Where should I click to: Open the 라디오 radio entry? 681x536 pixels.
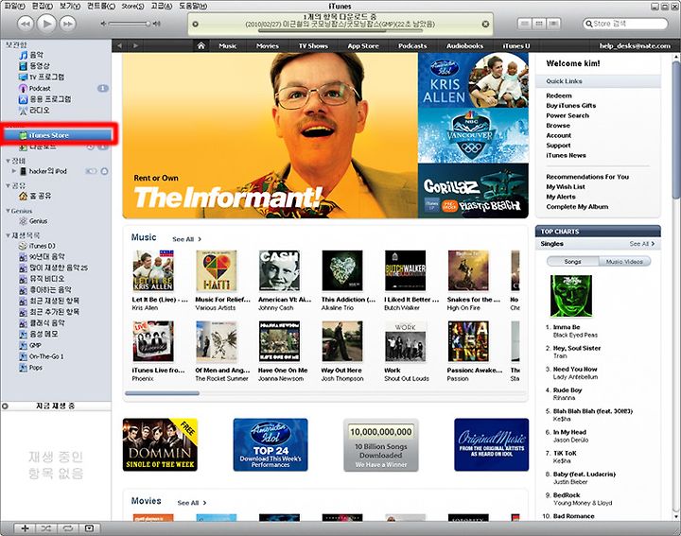[35, 111]
